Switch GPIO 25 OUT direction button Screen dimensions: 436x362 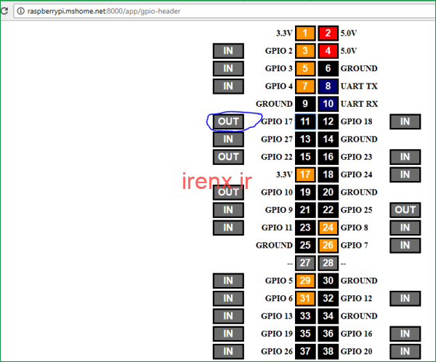coord(405,210)
